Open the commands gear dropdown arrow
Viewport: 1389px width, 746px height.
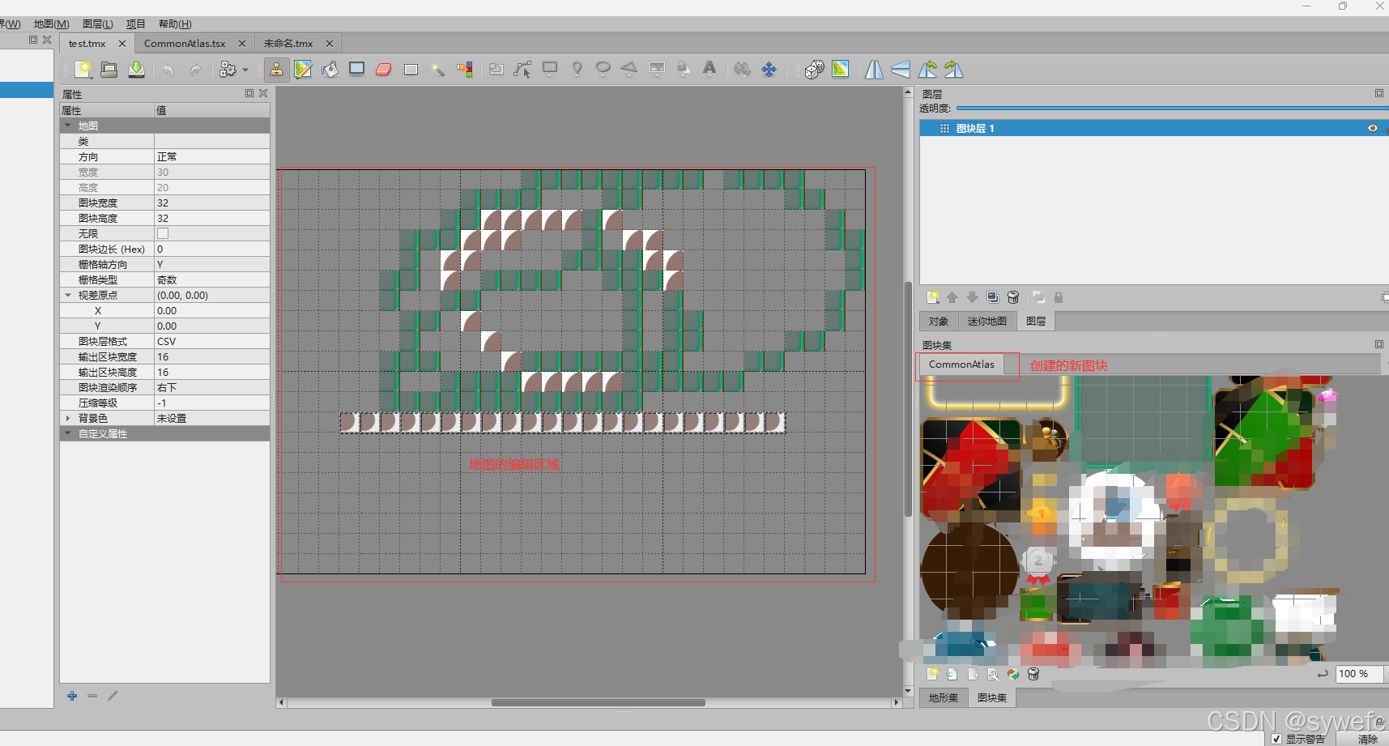pyautogui.click(x=245, y=70)
